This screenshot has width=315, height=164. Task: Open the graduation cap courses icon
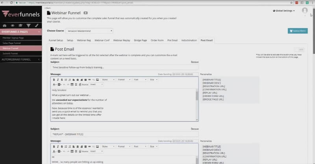click(20, 26)
